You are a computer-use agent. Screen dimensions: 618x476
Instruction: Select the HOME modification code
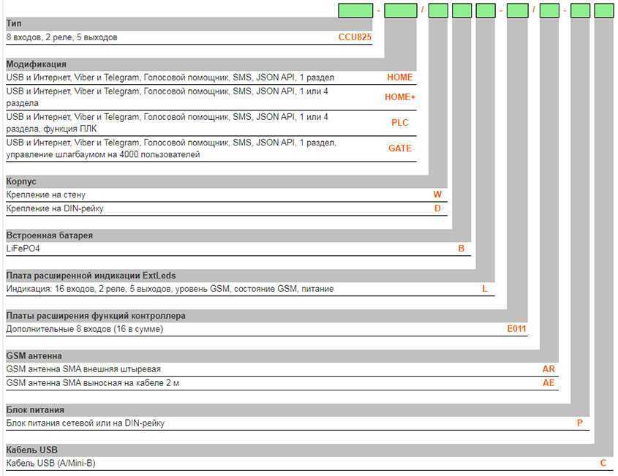(x=399, y=78)
